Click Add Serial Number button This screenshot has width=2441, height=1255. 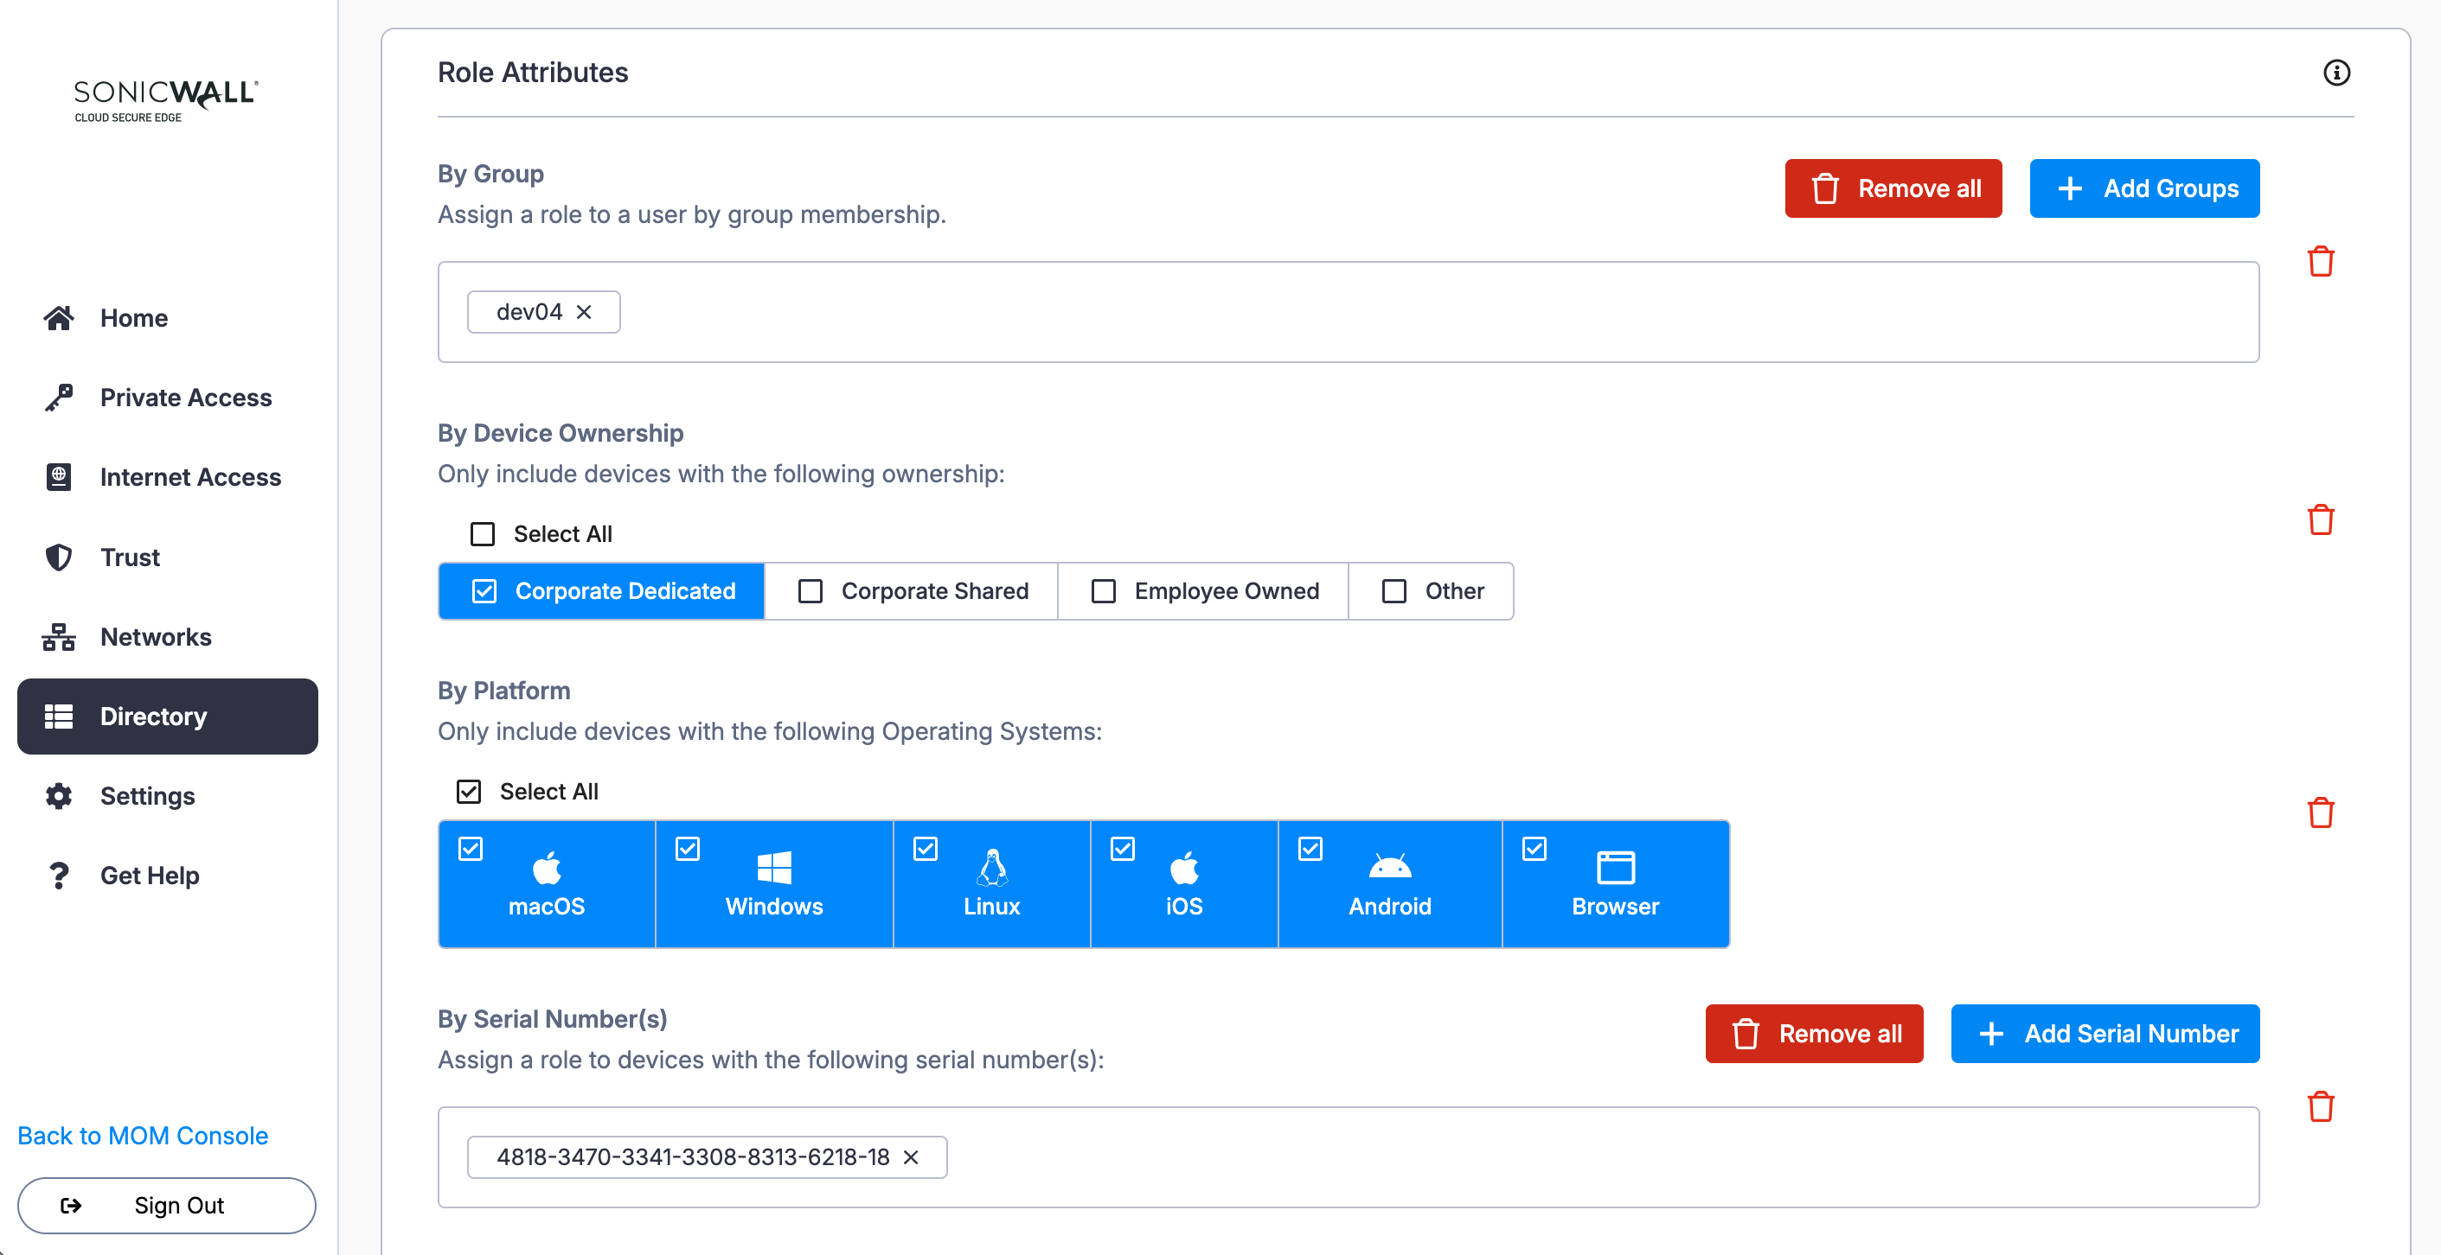click(x=2104, y=1034)
